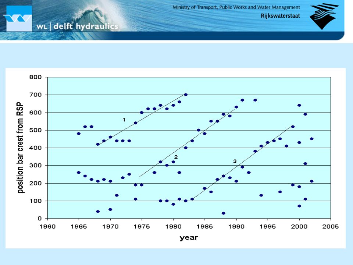Click the y-axis tick label 800

[x=35, y=77]
